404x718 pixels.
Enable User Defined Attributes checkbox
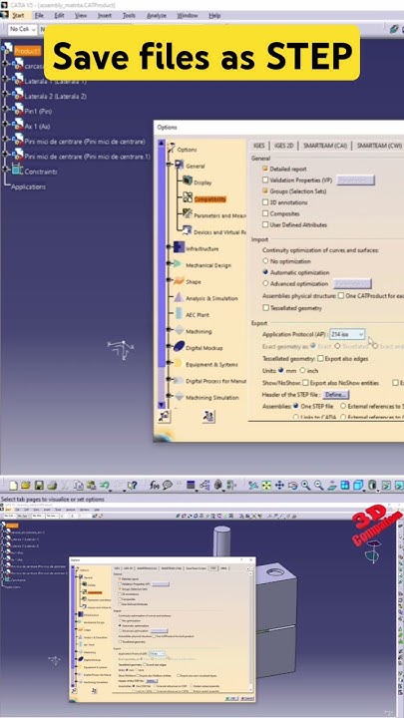pos(265,224)
